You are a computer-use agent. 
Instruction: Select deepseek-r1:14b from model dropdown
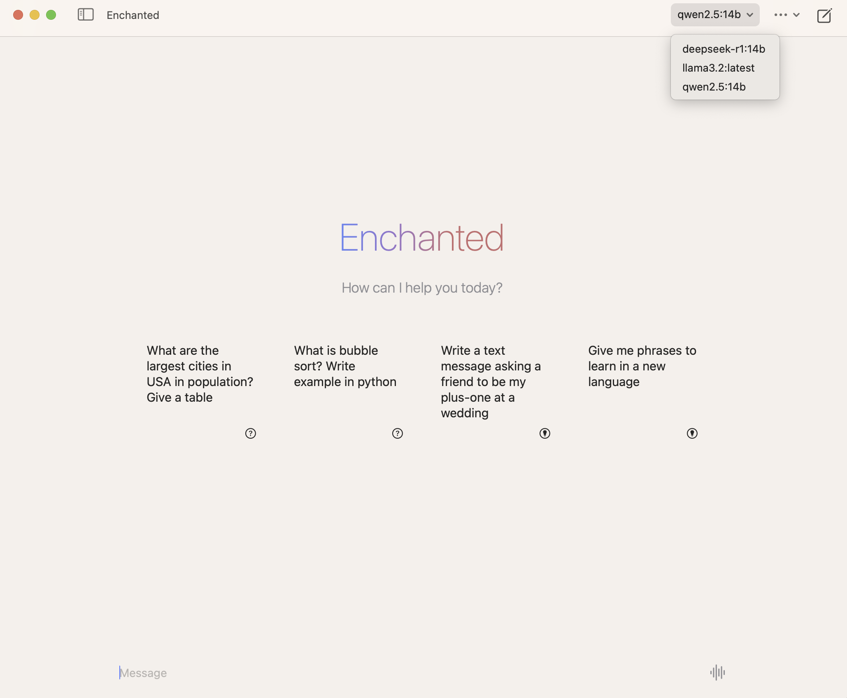coord(723,48)
